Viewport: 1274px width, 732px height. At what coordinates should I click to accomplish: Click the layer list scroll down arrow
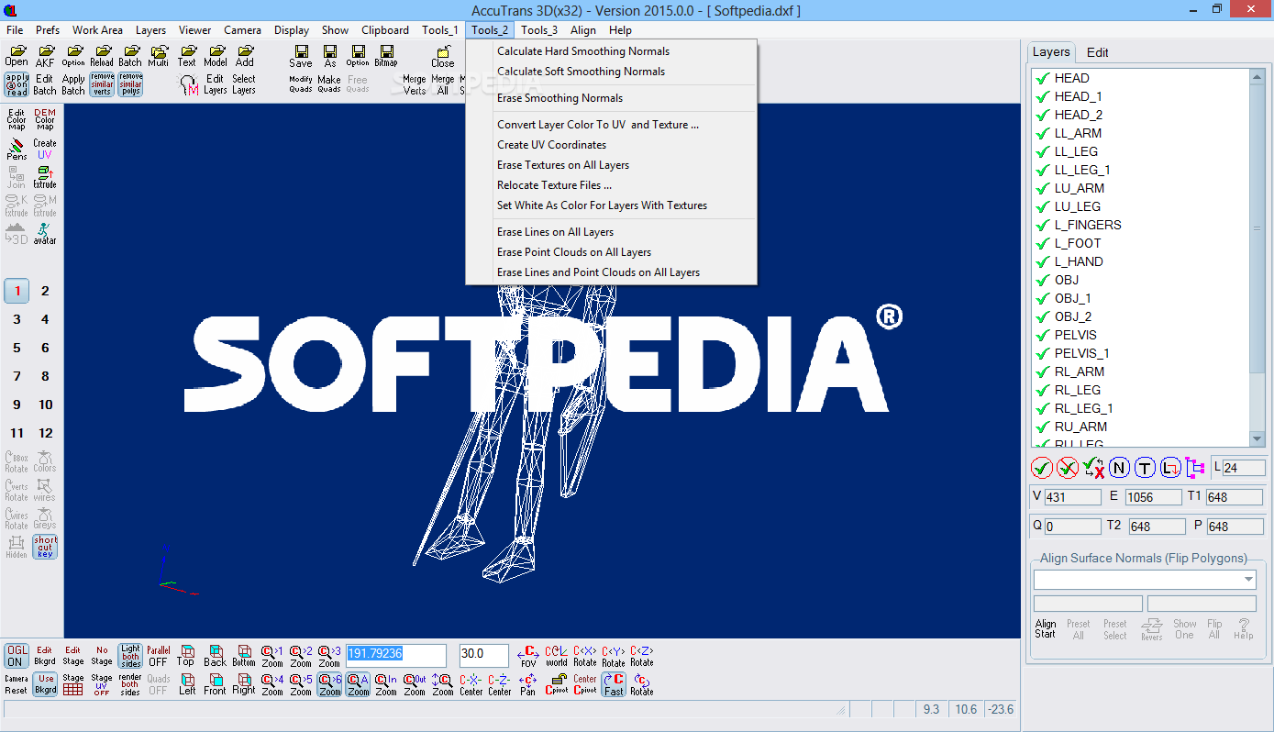(x=1257, y=438)
